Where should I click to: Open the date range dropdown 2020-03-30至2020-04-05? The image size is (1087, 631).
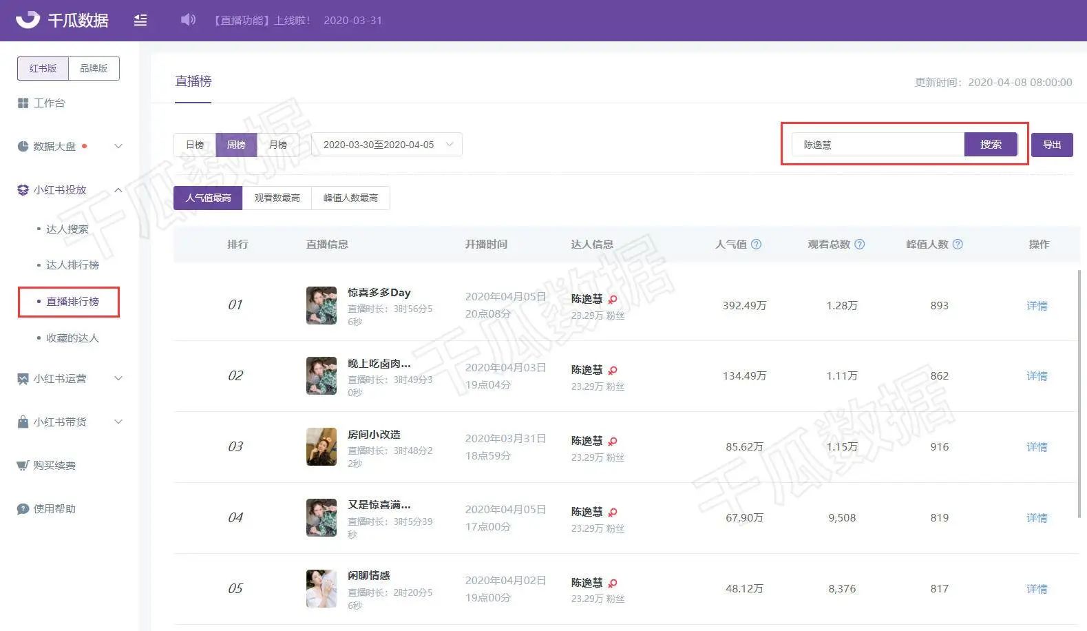tap(387, 145)
